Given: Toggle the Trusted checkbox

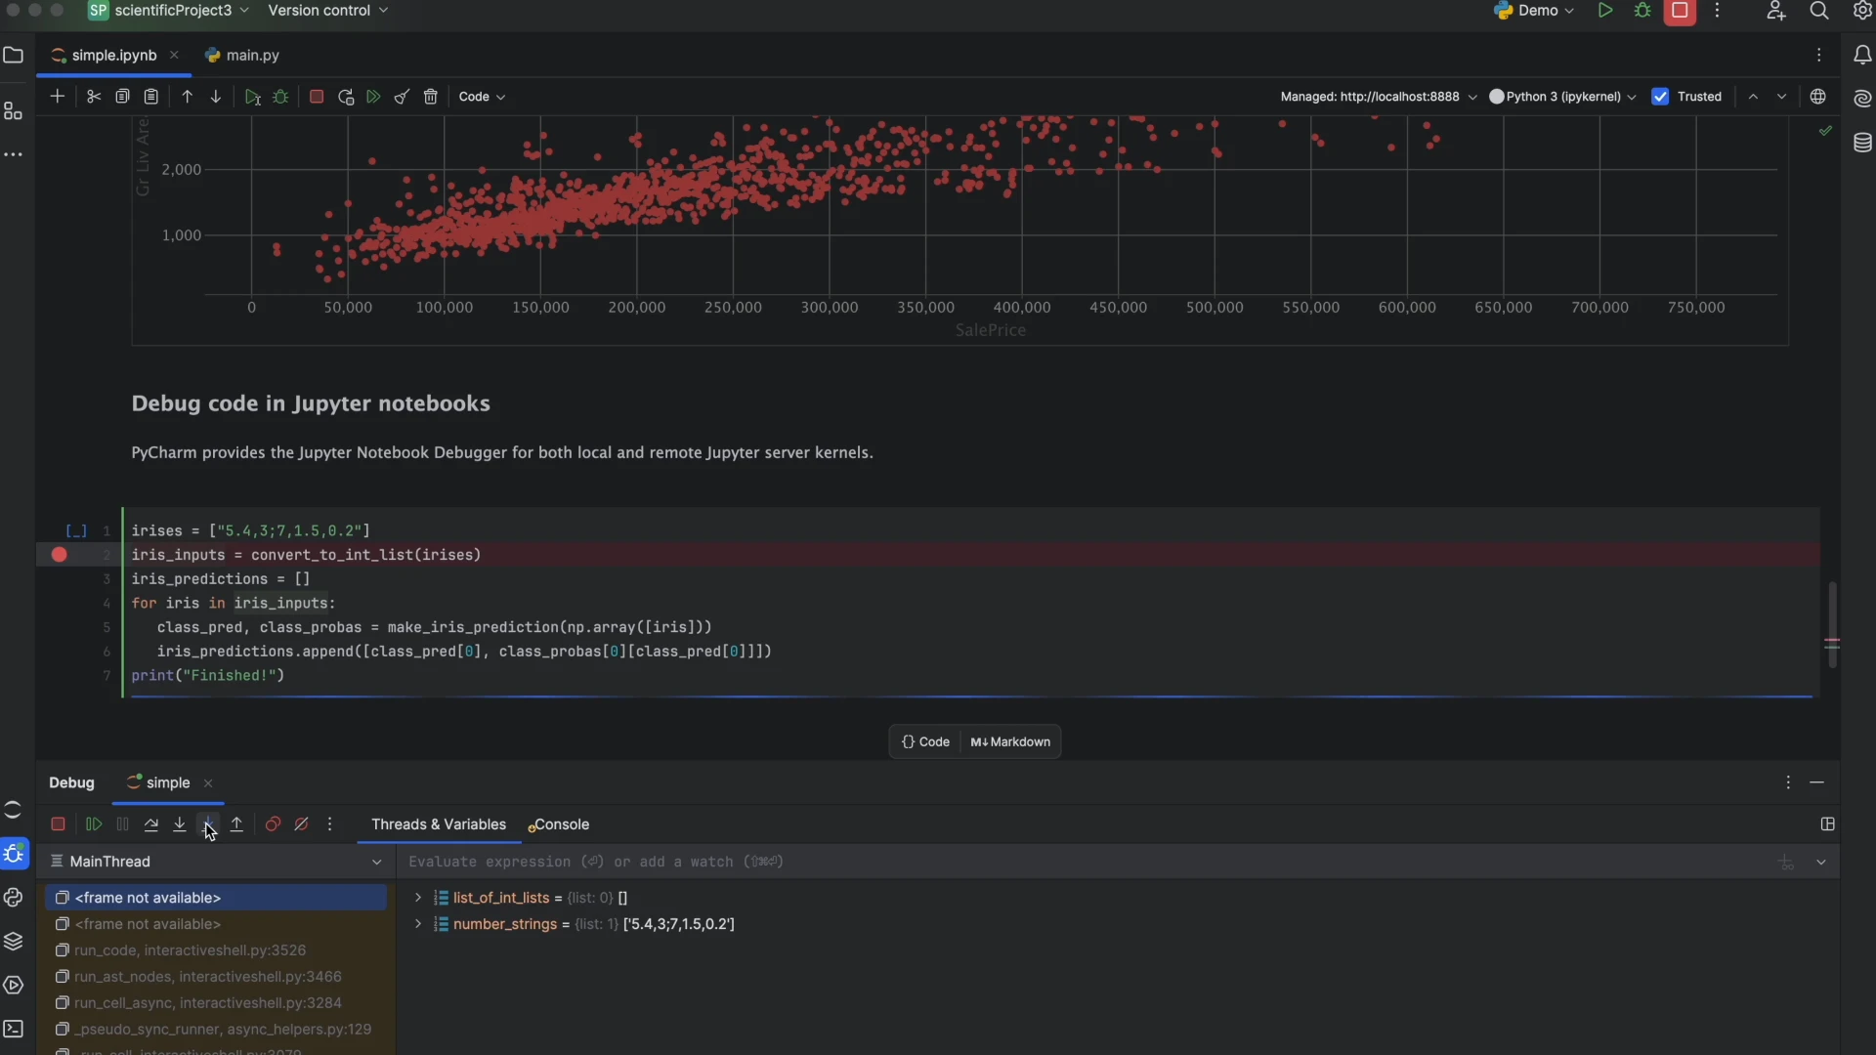Looking at the screenshot, I should point(1660,97).
